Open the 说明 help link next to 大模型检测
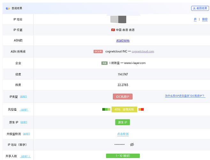This screenshot has width=210, height=160. pos(26,134)
